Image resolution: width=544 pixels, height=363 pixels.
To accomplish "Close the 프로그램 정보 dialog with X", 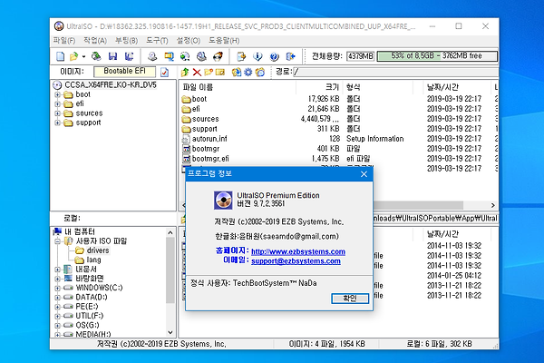I will [x=364, y=174].
